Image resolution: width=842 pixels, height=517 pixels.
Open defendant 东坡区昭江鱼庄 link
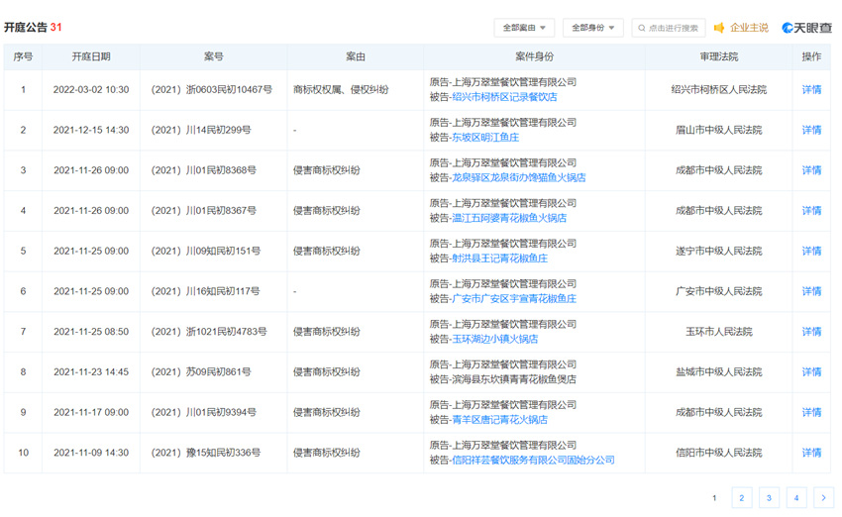coord(485,138)
